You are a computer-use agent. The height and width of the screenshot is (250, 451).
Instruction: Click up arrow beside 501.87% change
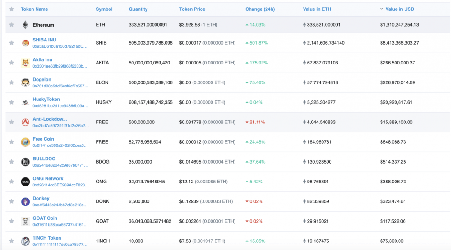coord(247,43)
